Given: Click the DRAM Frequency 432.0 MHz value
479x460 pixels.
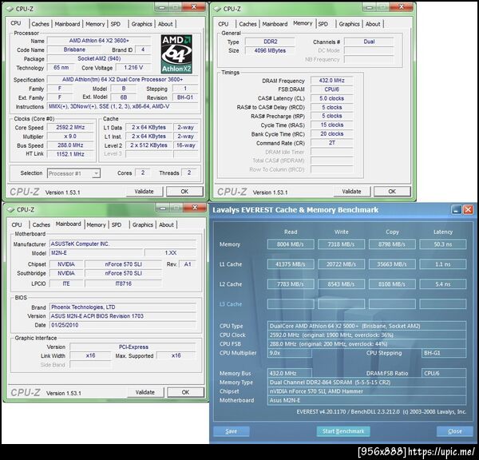Looking at the screenshot, I should tap(332, 81).
